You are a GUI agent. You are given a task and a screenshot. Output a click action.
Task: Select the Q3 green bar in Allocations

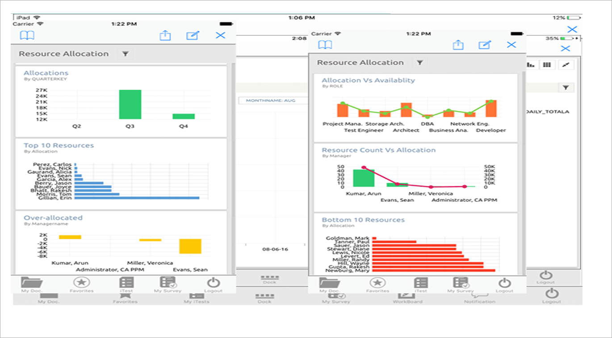coord(130,105)
